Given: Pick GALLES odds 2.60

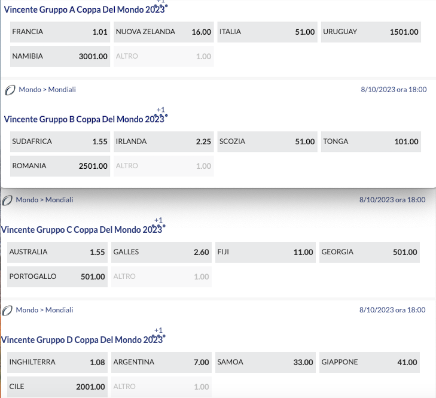Looking at the screenshot, I should tap(161, 252).
